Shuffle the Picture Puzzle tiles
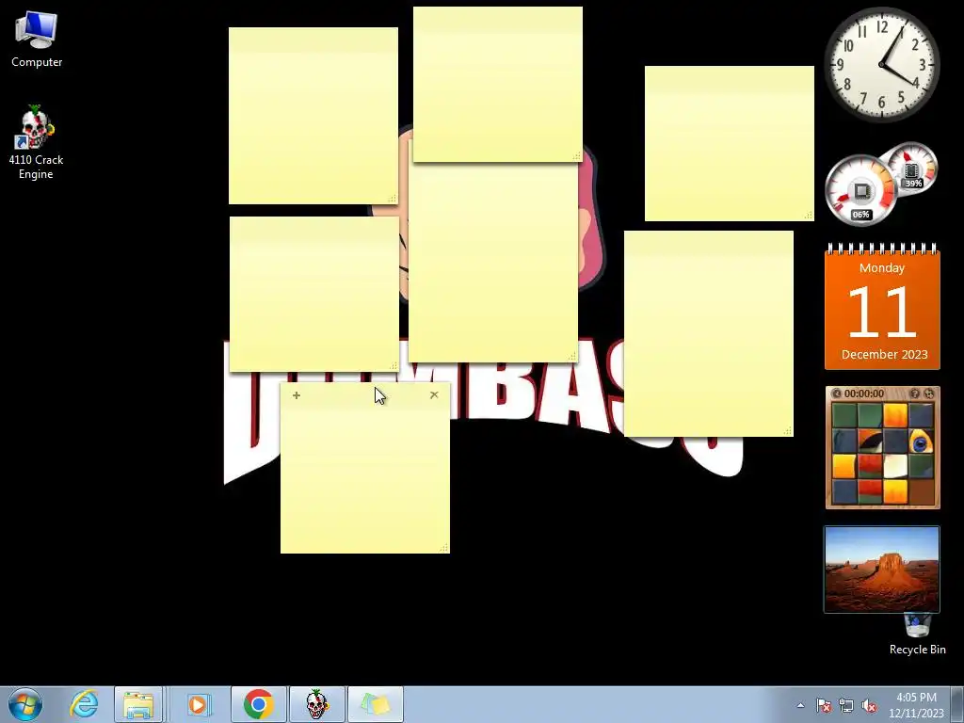This screenshot has width=964, height=723. click(x=929, y=394)
